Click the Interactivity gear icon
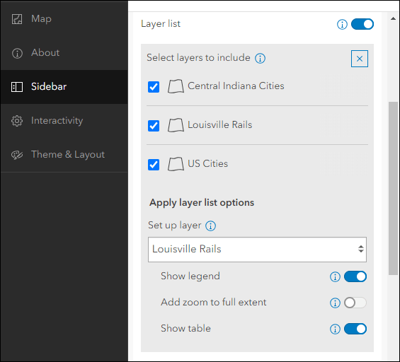This screenshot has height=362, width=400. pos(17,121)
